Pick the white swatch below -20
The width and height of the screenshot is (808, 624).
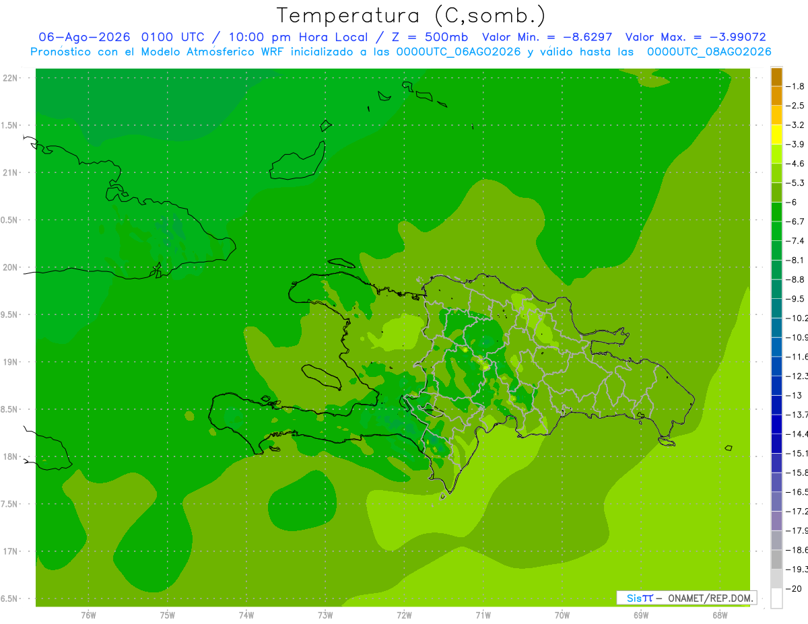[x=776, y=598]
